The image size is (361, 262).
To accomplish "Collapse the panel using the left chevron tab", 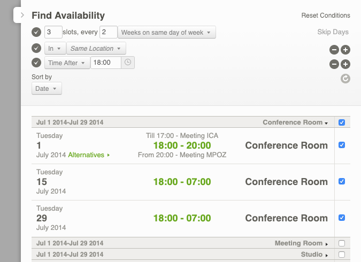I will (x=22, y=15).
